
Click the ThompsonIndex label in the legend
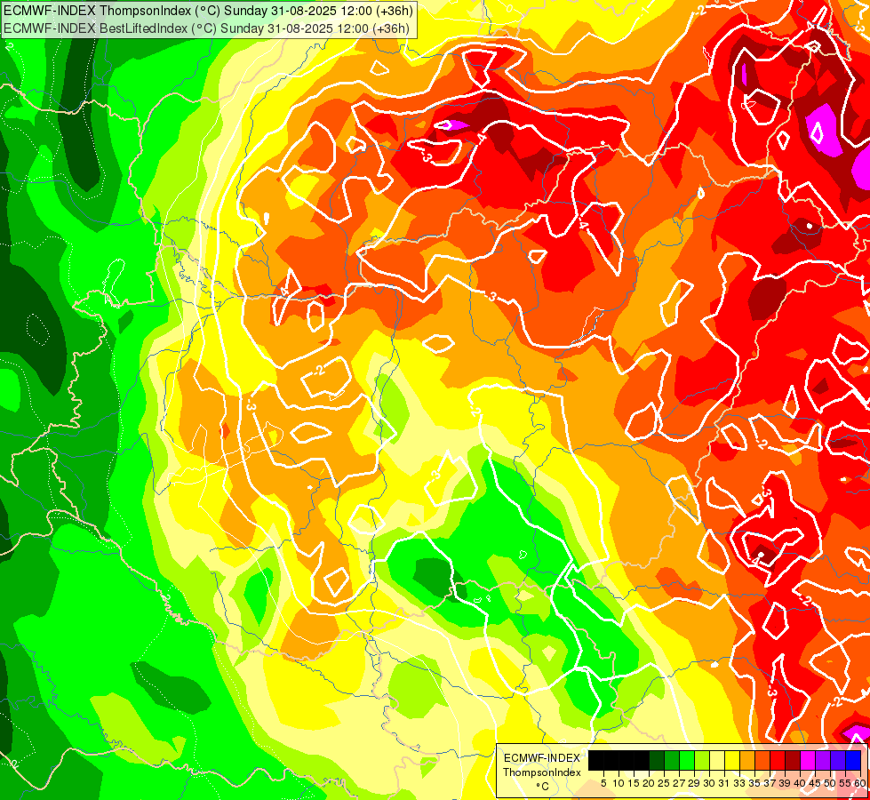pyautogui.click(x=542, y=772)
